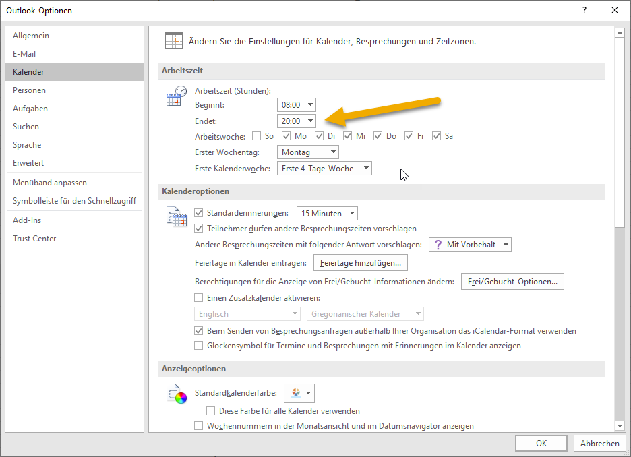
Task: Uncheck the Mi workweek checkbox
Action: 347,136
